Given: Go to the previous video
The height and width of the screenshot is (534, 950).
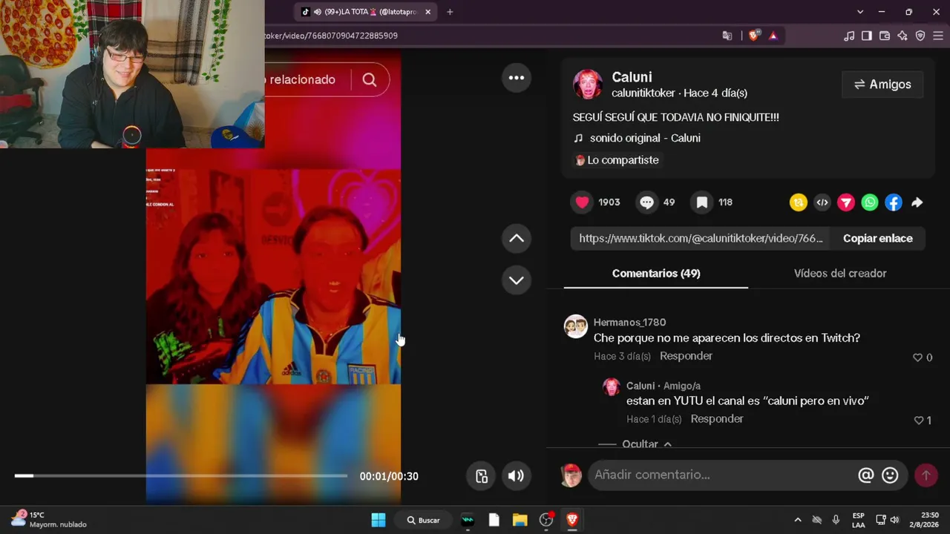Looking at the screenshot, I should point(517,238).
